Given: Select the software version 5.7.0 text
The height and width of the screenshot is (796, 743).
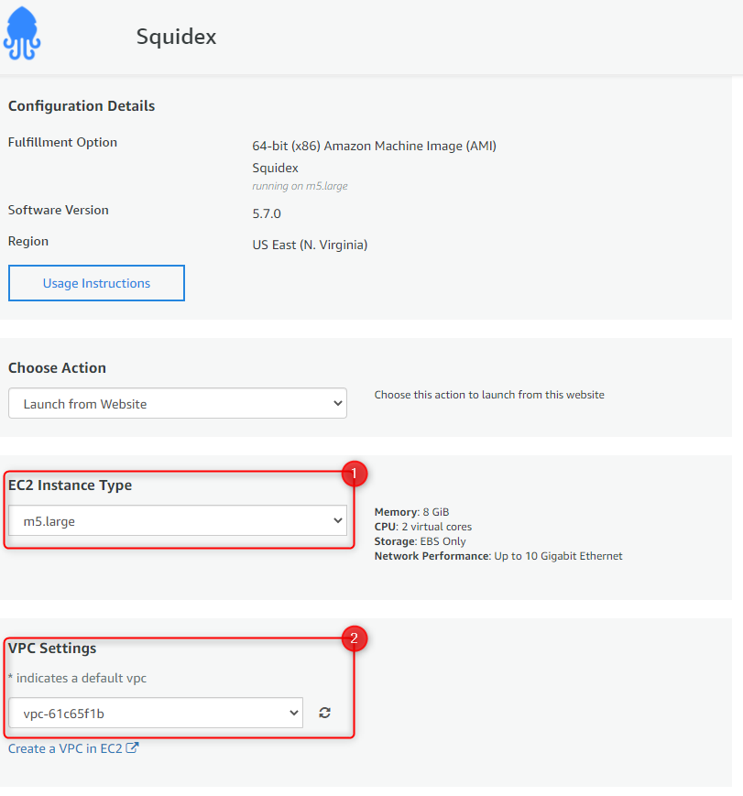Looking at the screenshot, I should click(x=267, y=213).
